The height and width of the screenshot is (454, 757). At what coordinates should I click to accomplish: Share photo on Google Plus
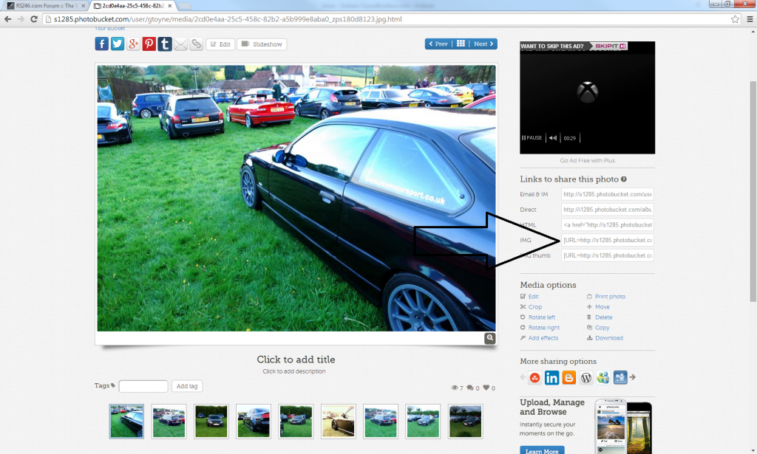click(133, 44)
